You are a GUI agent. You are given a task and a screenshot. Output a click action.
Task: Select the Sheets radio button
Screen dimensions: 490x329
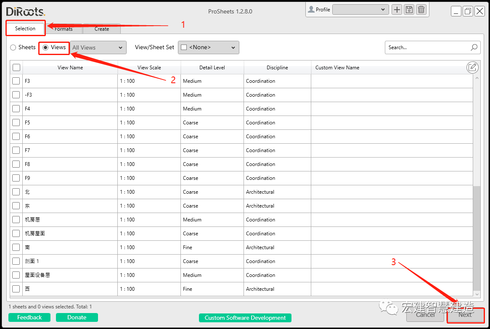(x=13, y=47)
